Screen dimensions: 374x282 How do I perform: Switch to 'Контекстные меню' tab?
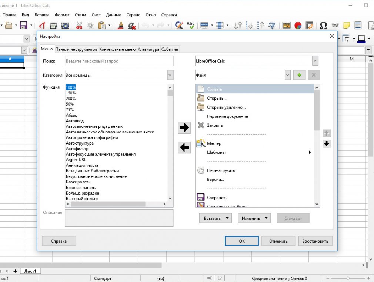tap(117, 49)
